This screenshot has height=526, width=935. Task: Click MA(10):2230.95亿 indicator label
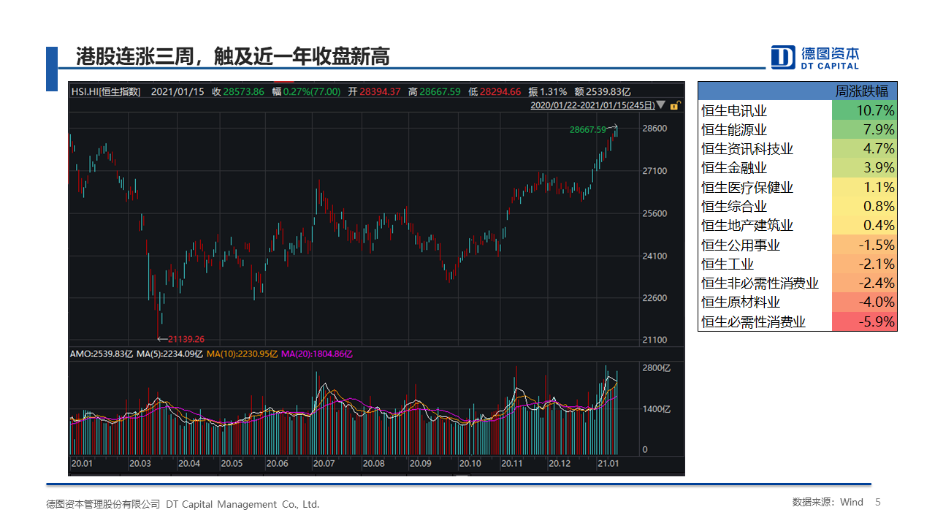pyautogui.click(x=241, y=354)
